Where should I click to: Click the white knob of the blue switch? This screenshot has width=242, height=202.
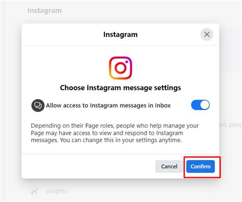[x=205, y=105]
